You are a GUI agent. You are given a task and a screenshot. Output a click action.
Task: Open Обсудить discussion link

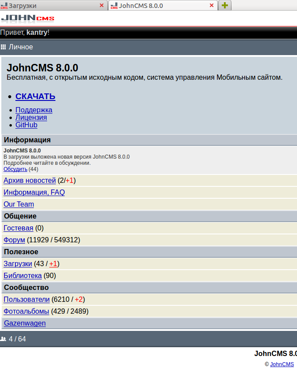click(15, 169)
